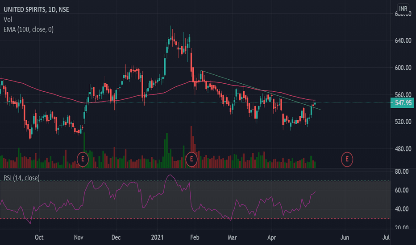Click the 600.00 price axis label
The height and width of the screenshot is (245, 416).
click(x=403, y=68)
